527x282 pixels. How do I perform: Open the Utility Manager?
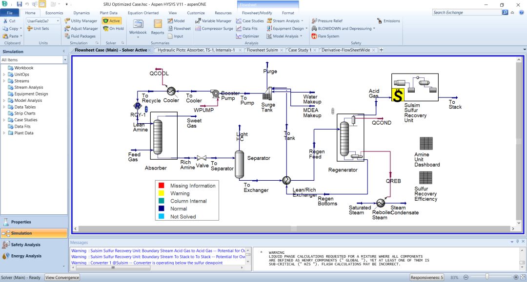(81, 21)
